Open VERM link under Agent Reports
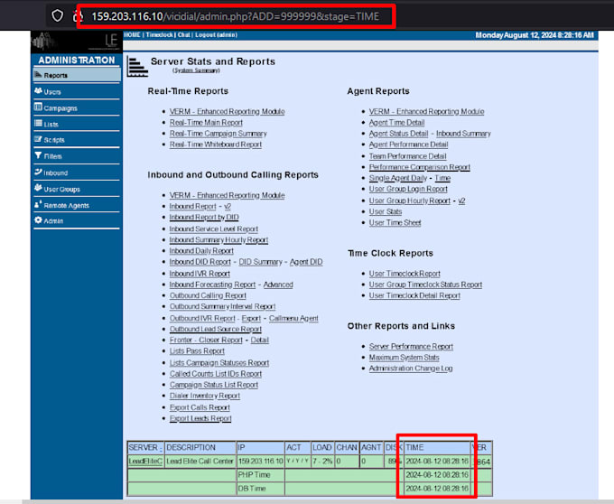Viewport: 614px width, 504px height. pos(426,112)
